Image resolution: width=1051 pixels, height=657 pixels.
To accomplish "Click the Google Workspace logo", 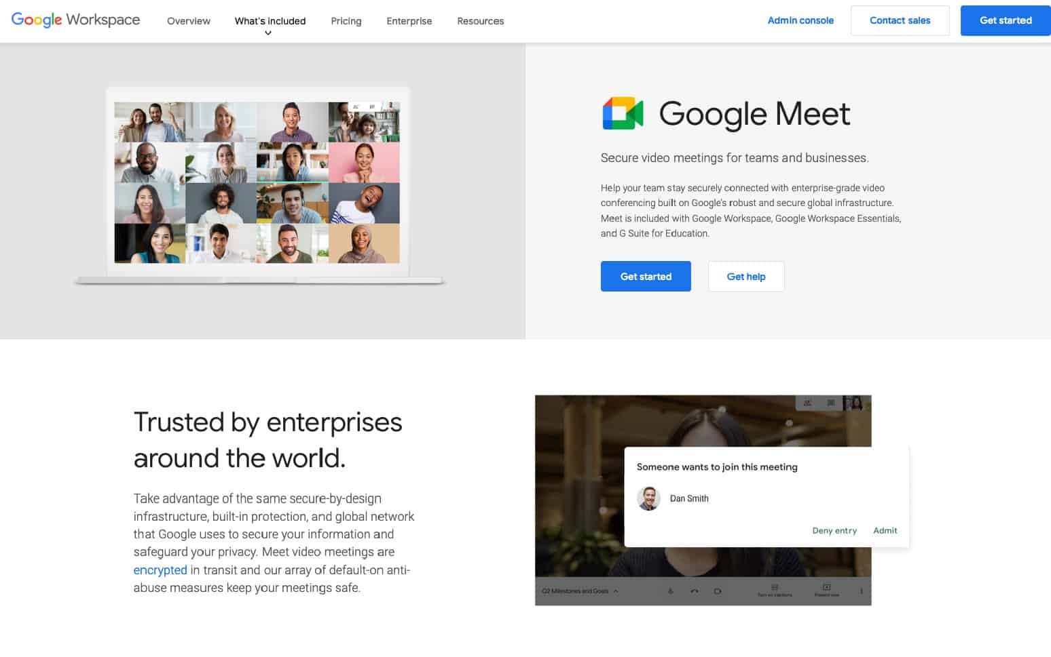I will point(75,20).
